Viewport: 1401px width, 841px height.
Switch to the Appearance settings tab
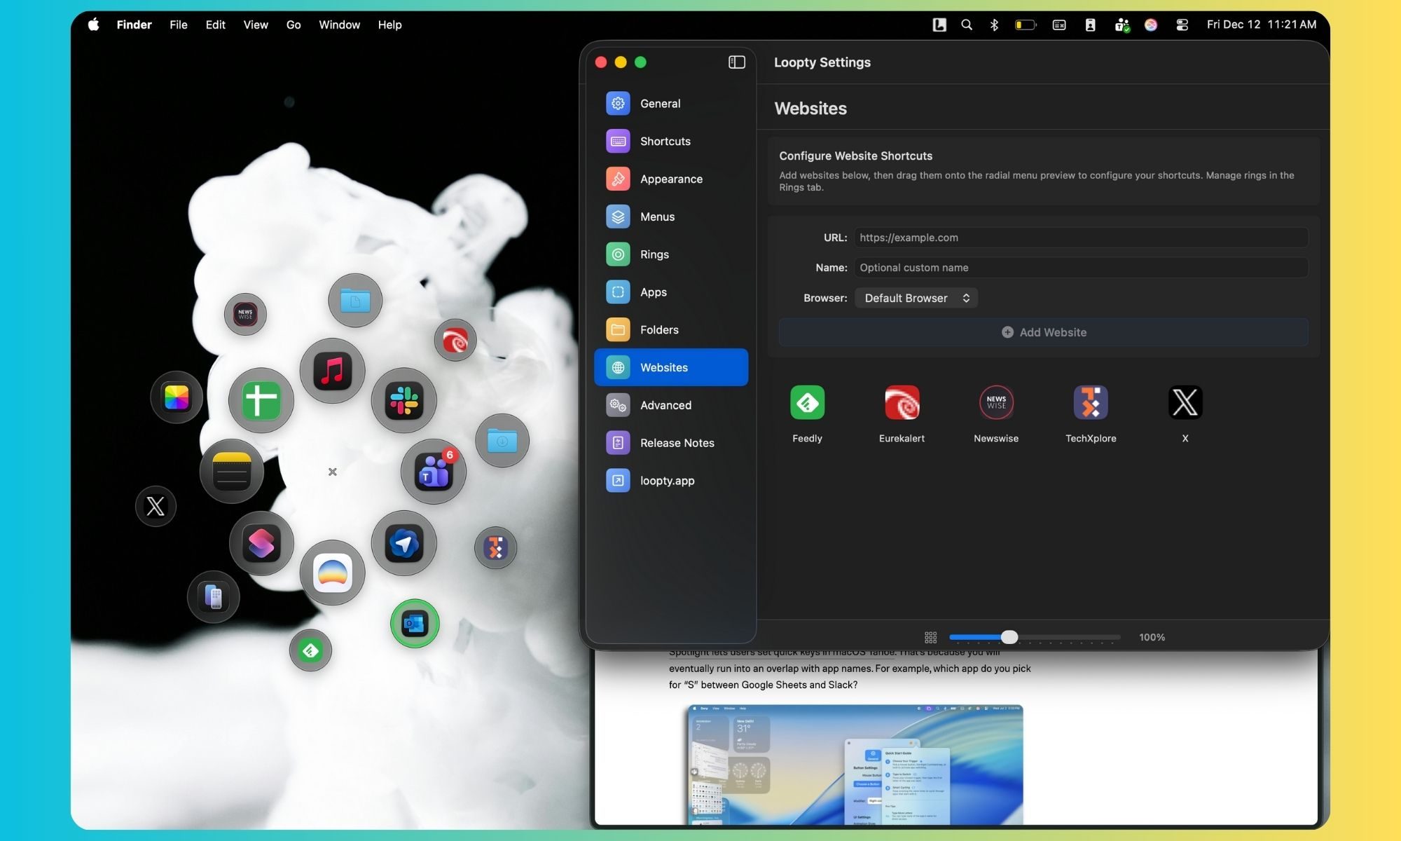click(670, 179)
